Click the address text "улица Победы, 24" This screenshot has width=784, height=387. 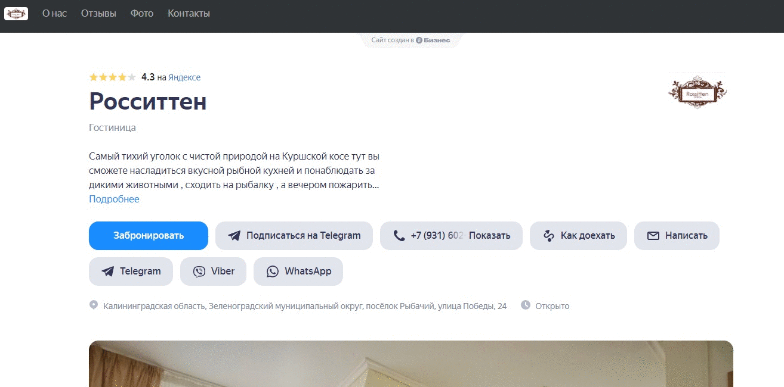point(472,306)
